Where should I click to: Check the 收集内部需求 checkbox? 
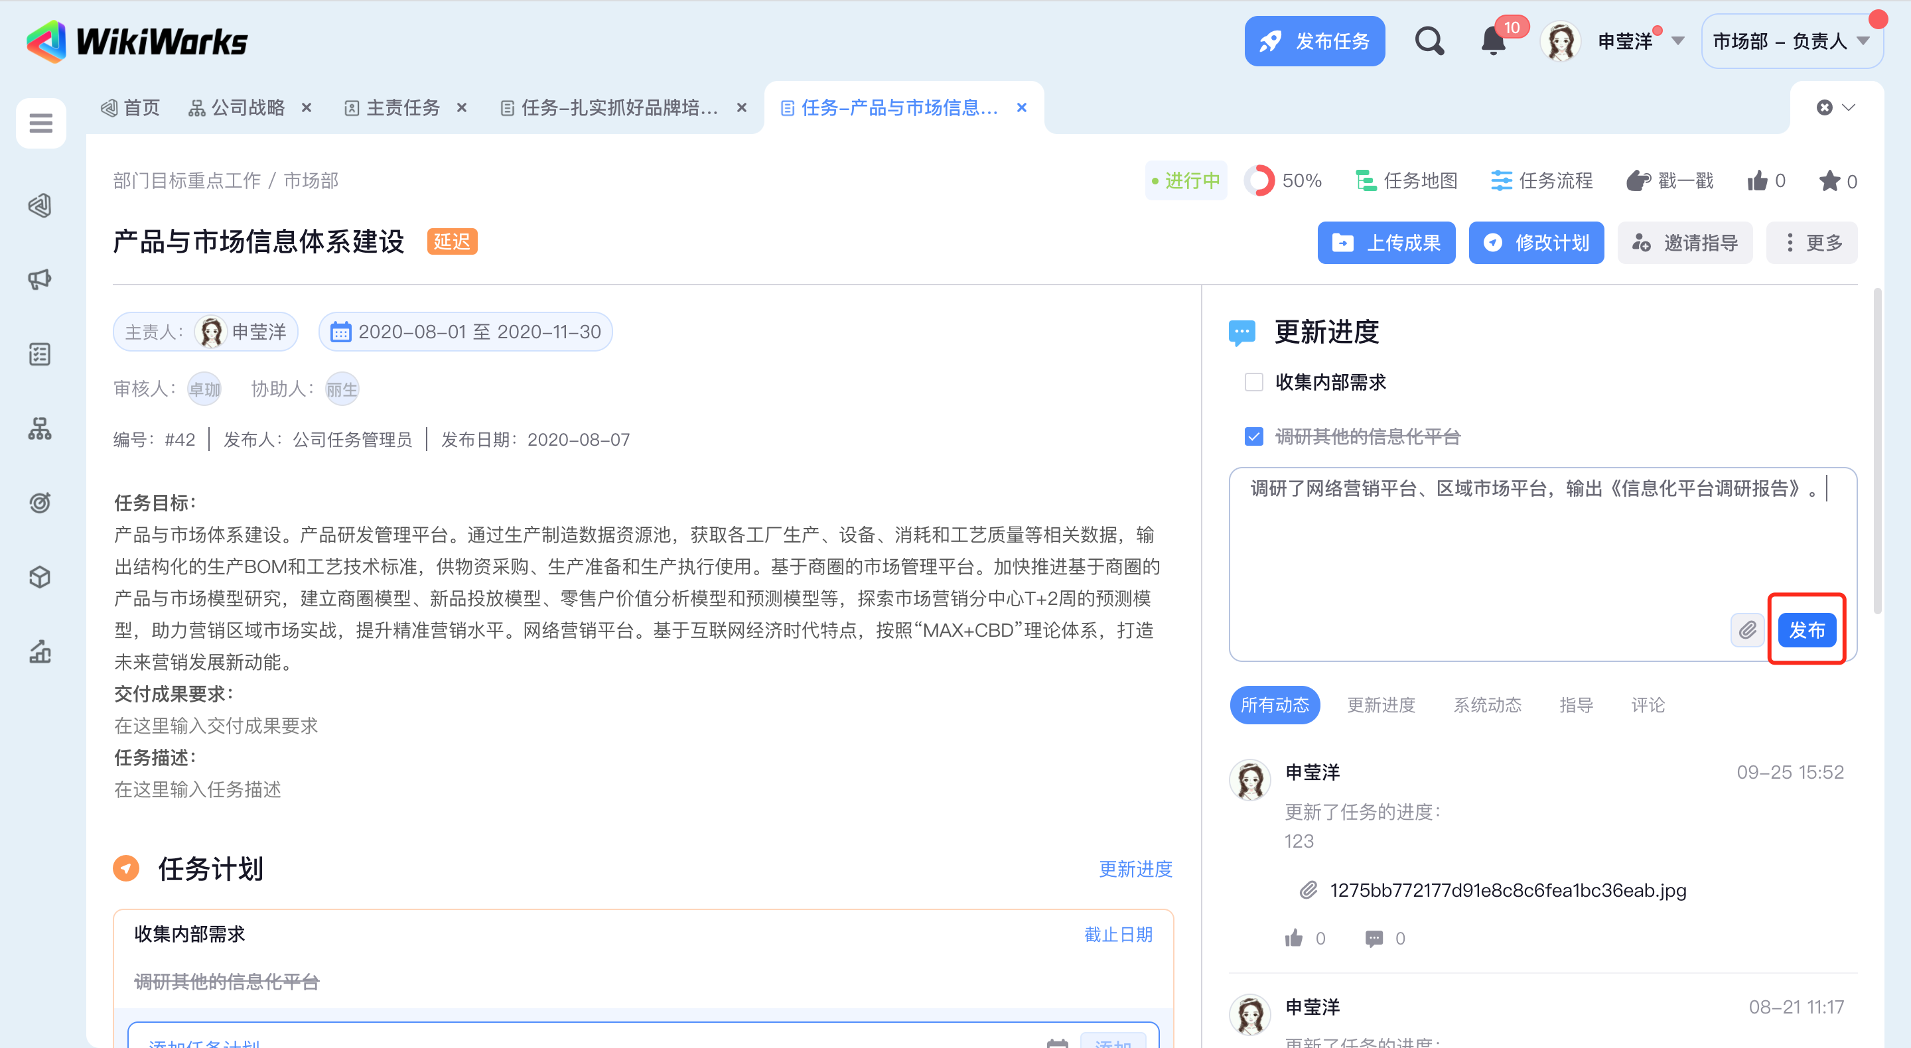pos(1253,382)
